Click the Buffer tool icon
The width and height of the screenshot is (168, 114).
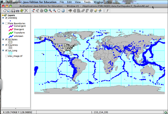(x=87, y=11)
